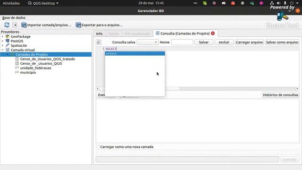Expand the SpatiaLite provider node

point(2,45)
